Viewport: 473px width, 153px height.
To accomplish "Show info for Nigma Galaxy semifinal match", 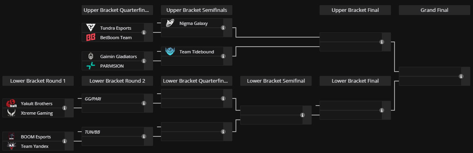I will click(x=223, y=28).
